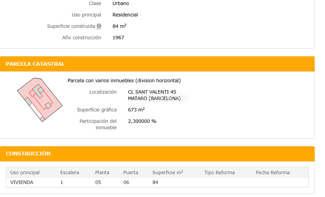The image size is (325, 197).
Task: Click the Planta column header
Action: (x=102, y=172)
